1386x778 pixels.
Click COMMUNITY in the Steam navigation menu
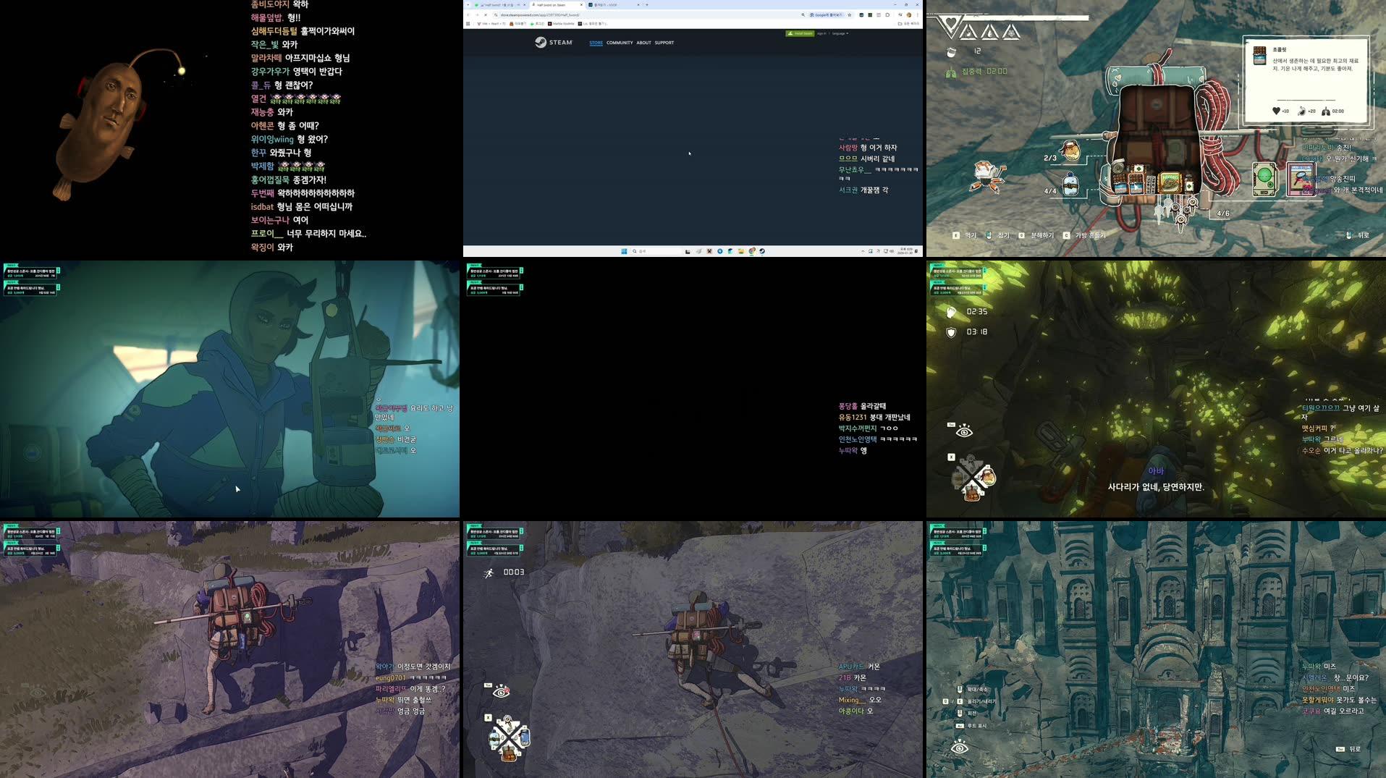coord(620,43)
